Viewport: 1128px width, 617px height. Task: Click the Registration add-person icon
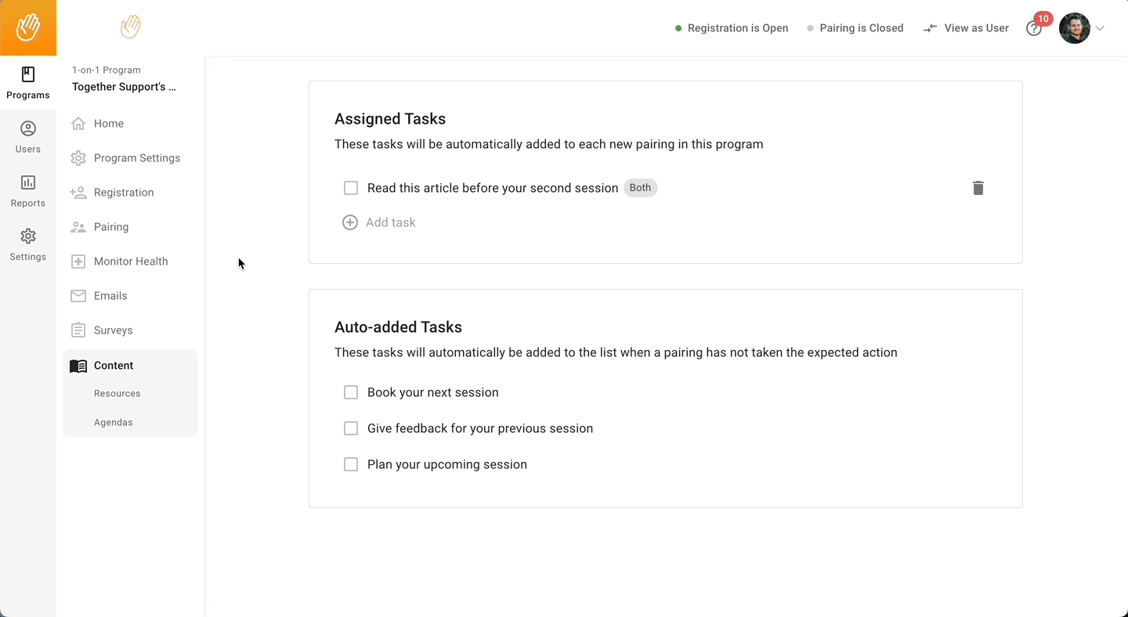point(78,193)
